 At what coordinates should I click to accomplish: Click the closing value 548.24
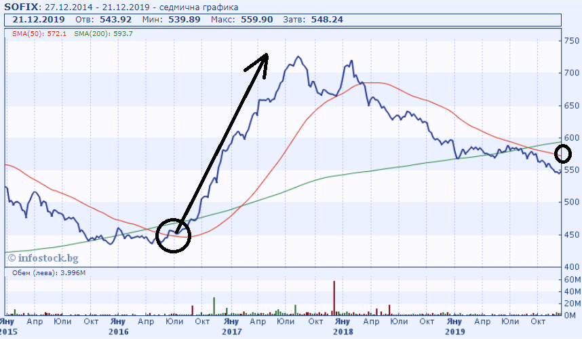(x=327, y=20)
